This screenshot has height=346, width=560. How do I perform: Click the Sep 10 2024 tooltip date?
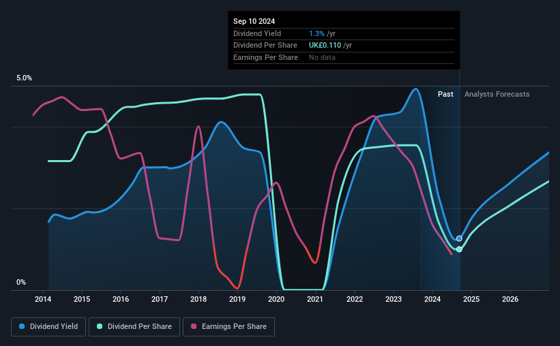(254, 21)
